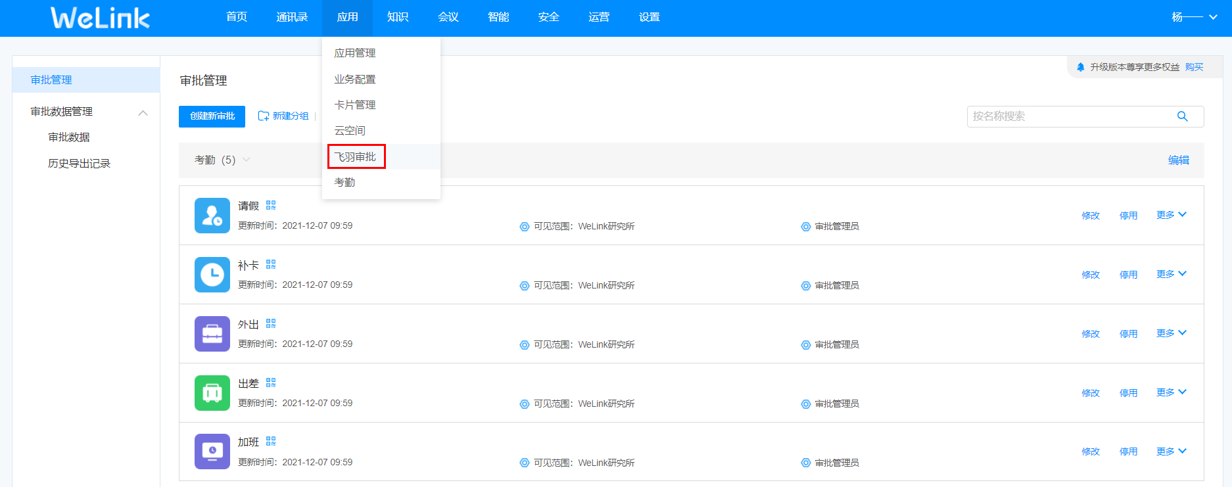Show QR code for 外出

point(271,324)
